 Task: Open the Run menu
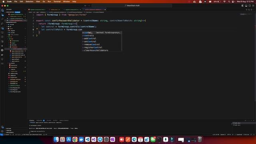click(x=49, y=2)
